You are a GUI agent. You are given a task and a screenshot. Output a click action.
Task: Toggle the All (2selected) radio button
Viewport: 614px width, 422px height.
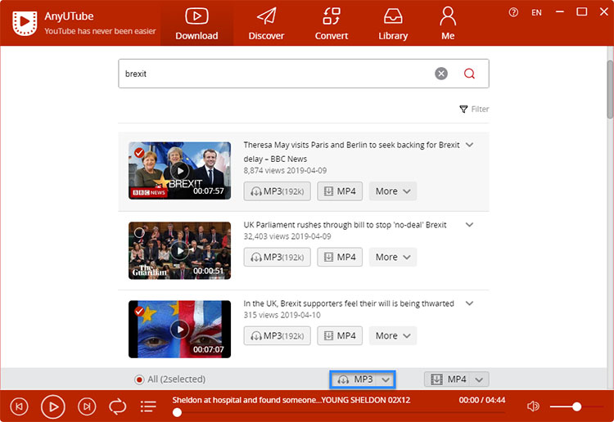click(x=139, y=379)
